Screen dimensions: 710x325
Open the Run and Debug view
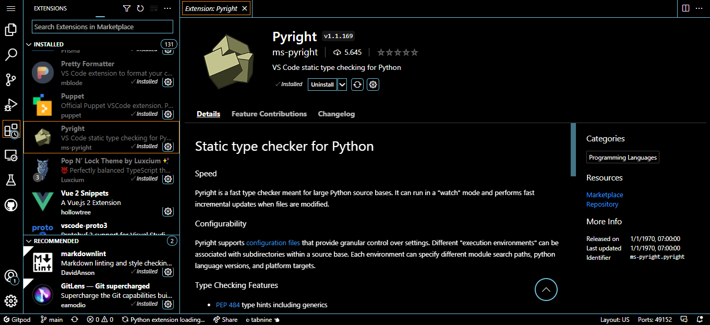click(11, 104)
